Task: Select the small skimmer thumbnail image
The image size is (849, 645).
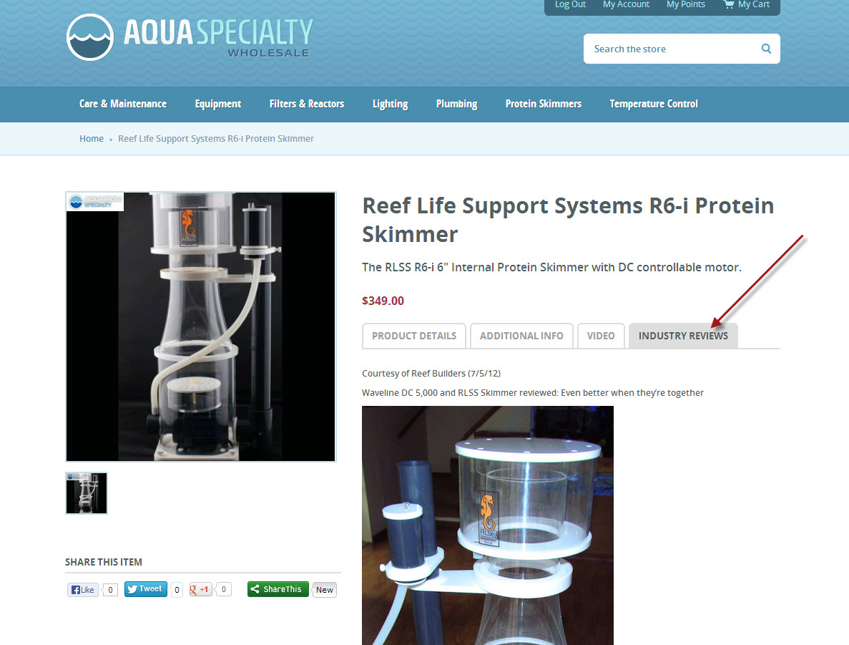Action: pyautogui.click(x=87, y=493)
